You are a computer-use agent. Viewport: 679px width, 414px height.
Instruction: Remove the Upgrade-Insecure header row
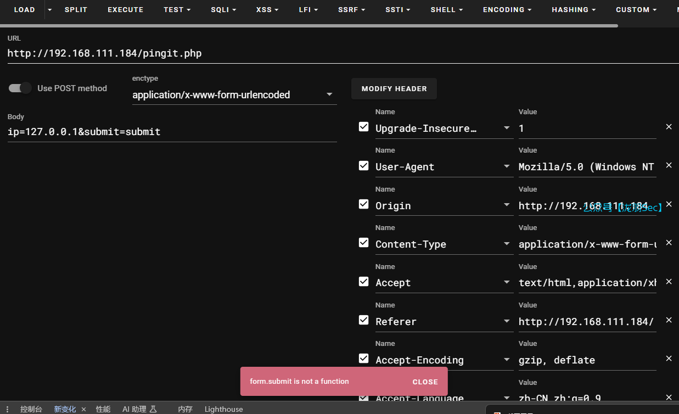coord(669,127)
